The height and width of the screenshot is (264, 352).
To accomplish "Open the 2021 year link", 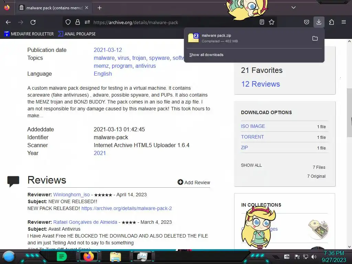I will point(100,153).
